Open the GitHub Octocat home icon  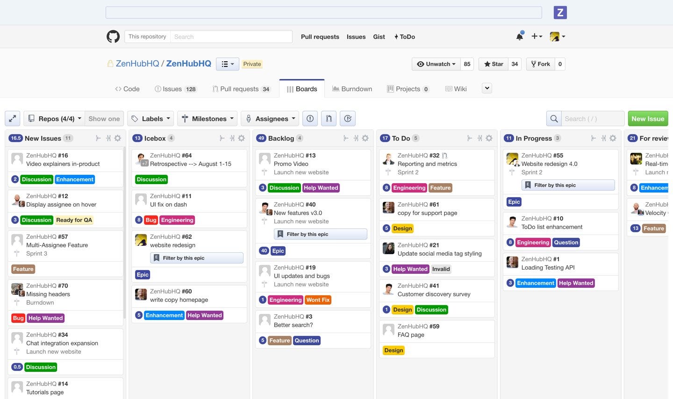coord(113,36)
